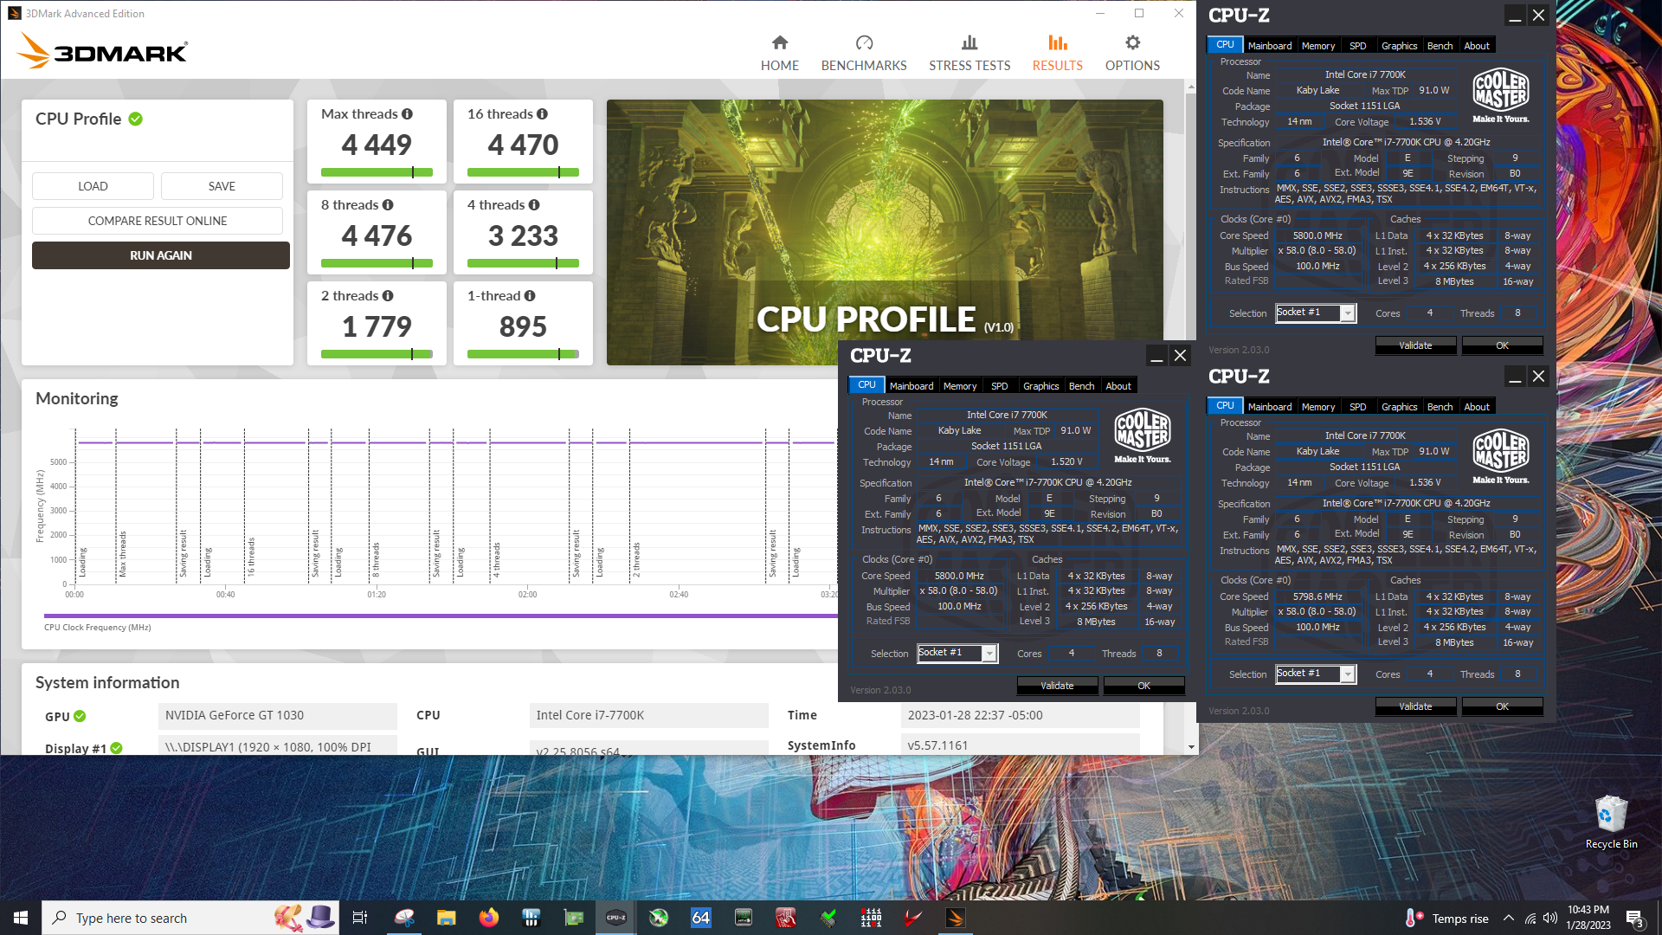Click Intel Core i7-7700K system info field
Image resolution: width=1662 pixels, height=935 pixels.
coord(648,715)
